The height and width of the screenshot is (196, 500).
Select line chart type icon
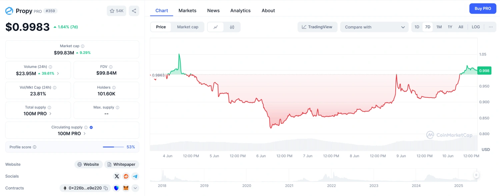[x=216, y=27]
